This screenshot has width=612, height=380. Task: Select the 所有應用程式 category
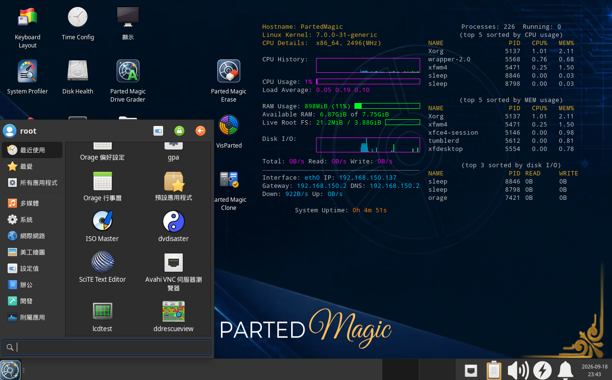[x=32, y=183]
